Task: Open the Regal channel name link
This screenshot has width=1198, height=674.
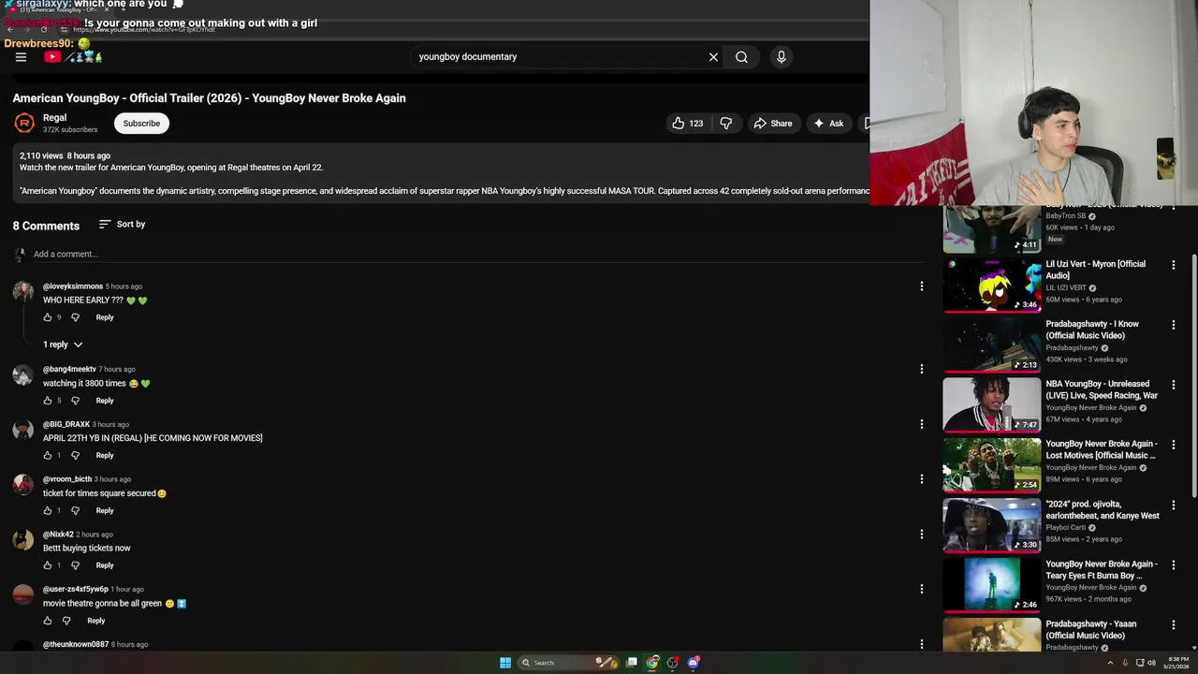Action: tap(54, 118)
